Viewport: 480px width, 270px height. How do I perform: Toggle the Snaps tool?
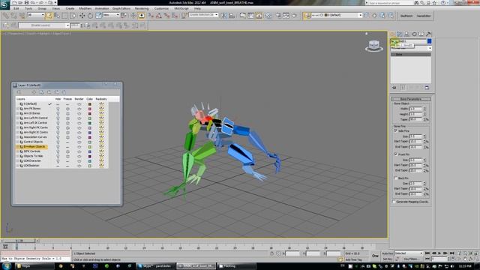point(151,15)
